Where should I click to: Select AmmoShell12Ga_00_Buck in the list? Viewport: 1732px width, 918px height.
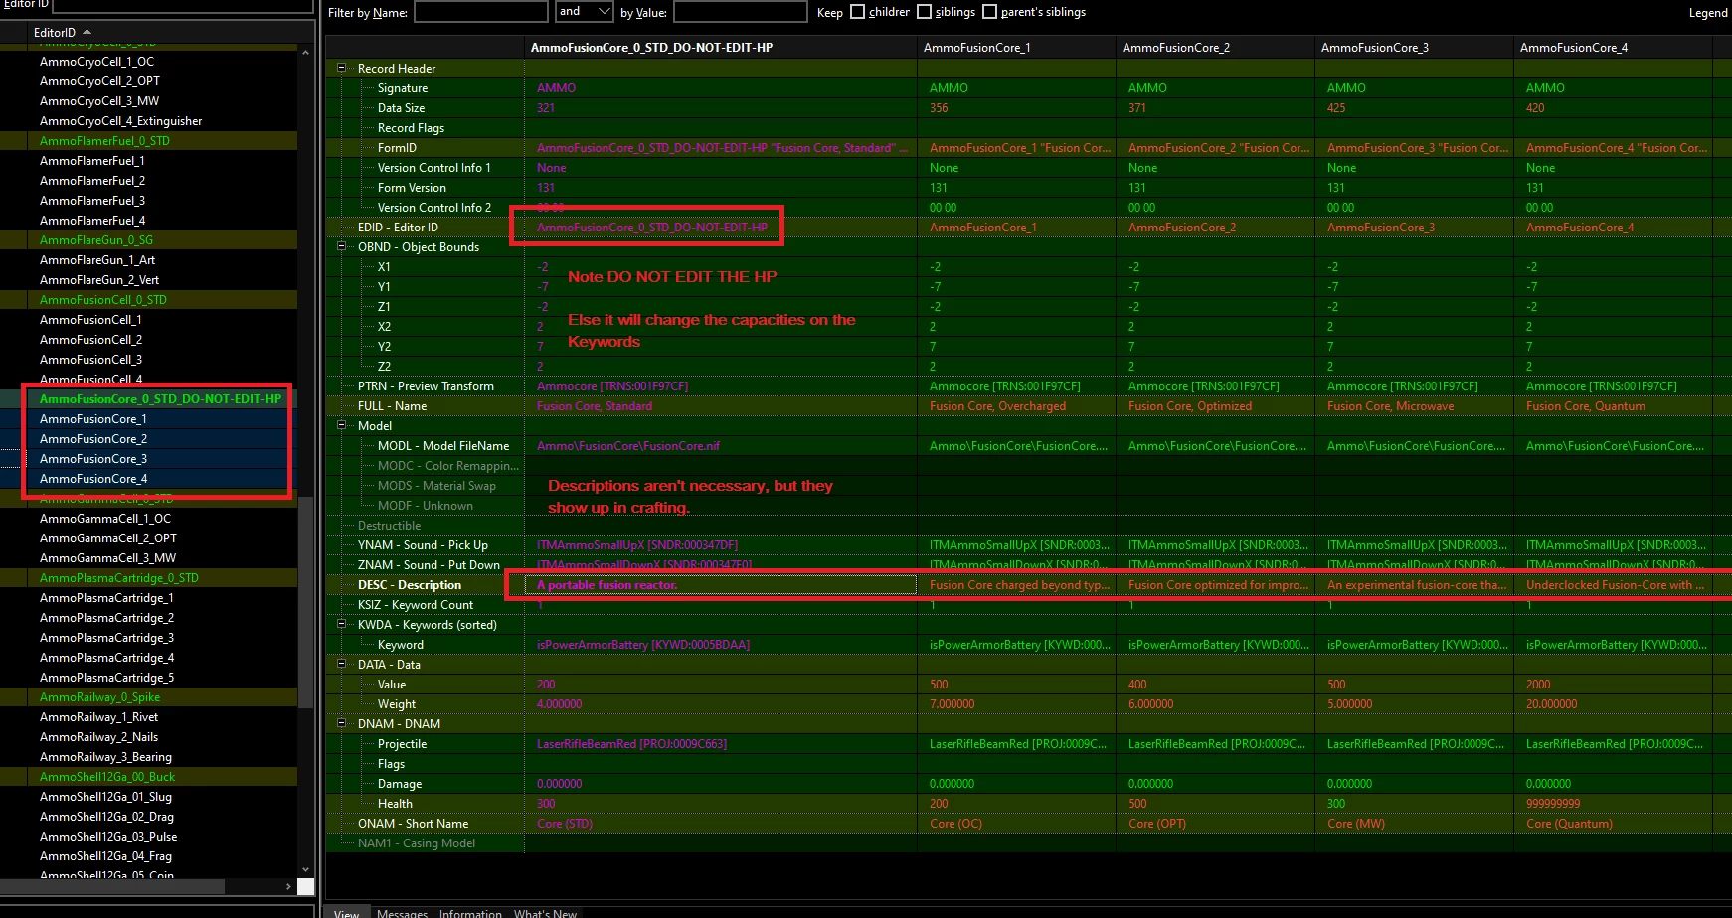106,777
